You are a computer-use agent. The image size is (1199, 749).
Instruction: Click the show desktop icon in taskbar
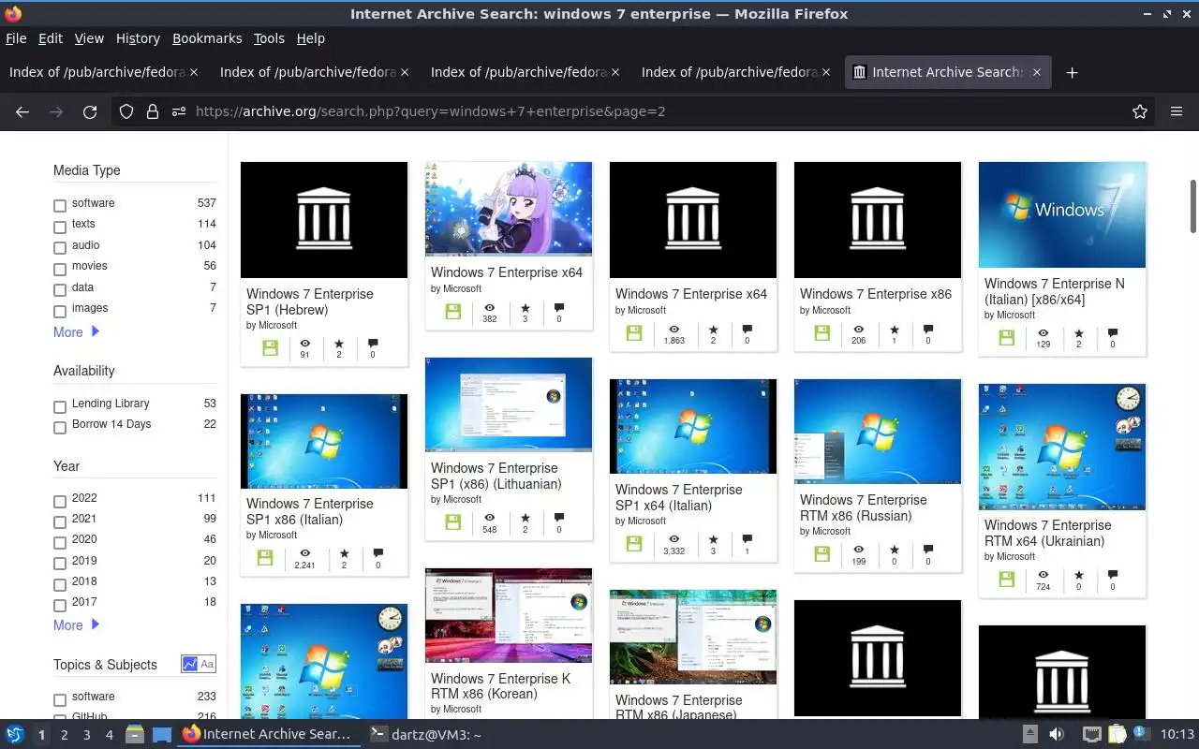pos(162,735)
